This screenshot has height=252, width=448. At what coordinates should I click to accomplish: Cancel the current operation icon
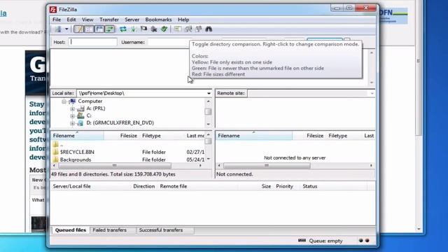click(x=143, y=29)
